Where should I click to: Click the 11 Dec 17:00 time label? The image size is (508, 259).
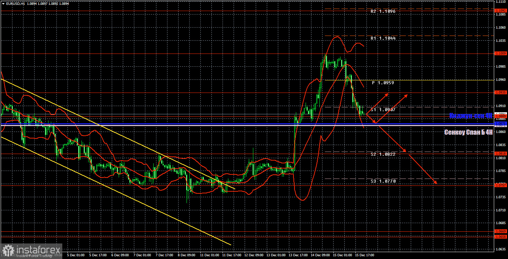[x=232, y=256]
